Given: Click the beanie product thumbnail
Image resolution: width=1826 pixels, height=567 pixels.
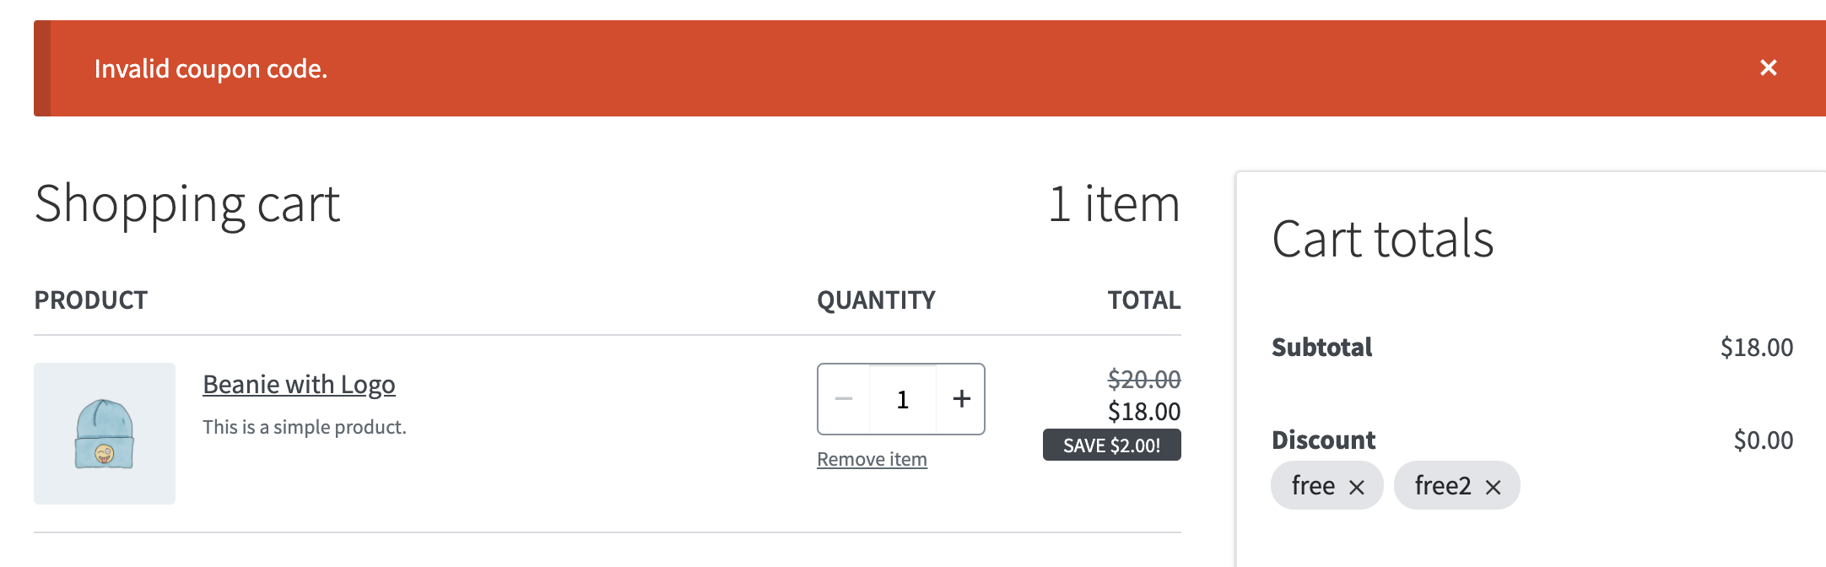Looking at the screenshot, I should point(103,432).
